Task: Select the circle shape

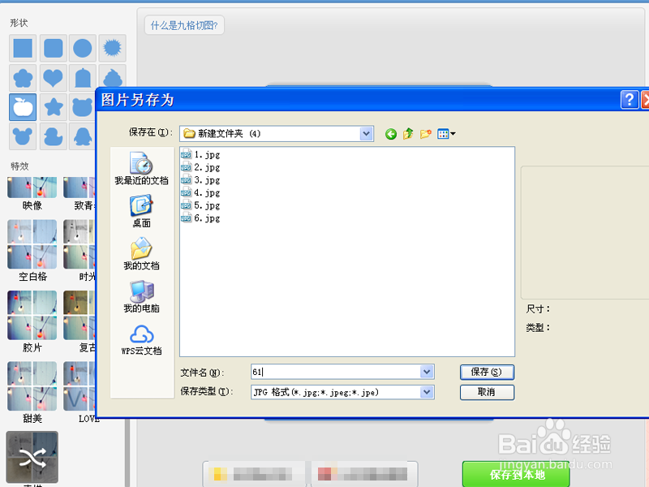Action: (83, 48)
